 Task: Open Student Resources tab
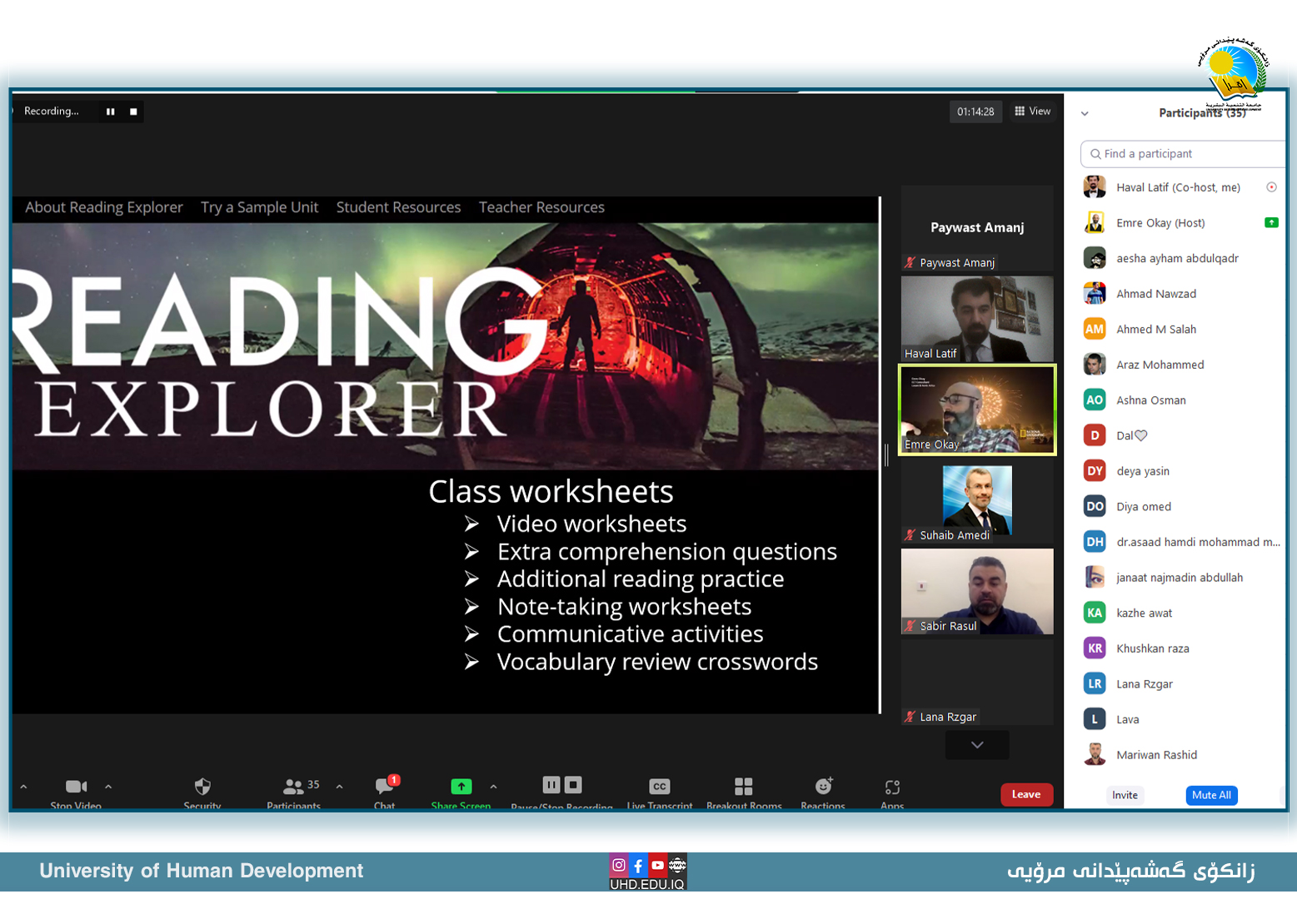tap(398, 207)
